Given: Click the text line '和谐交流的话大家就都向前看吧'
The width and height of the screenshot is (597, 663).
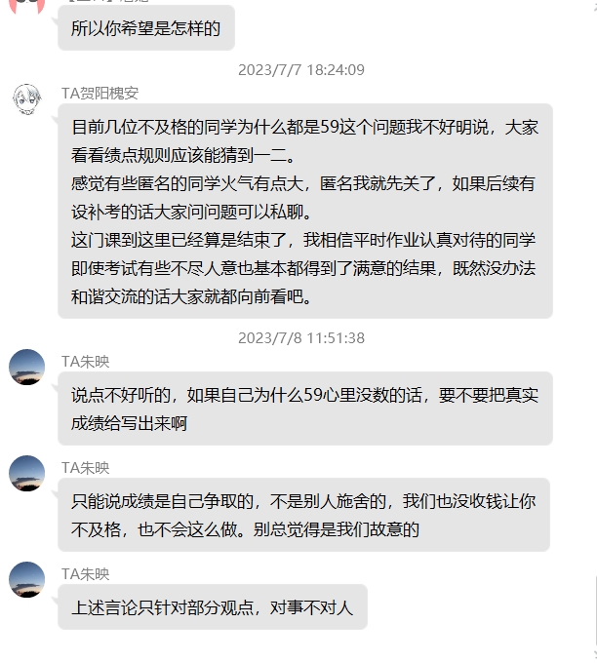Looking at the screenshot, I should pos(191,296).
